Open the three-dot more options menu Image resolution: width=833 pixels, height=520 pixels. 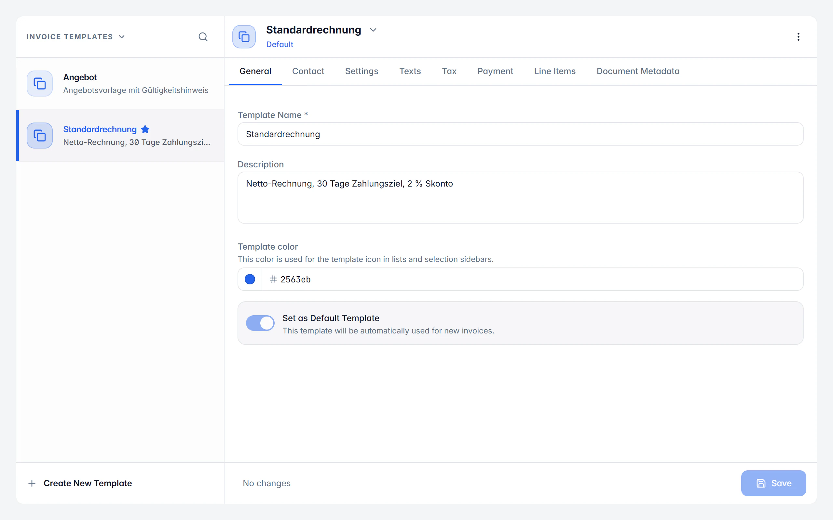click(798, 37)
